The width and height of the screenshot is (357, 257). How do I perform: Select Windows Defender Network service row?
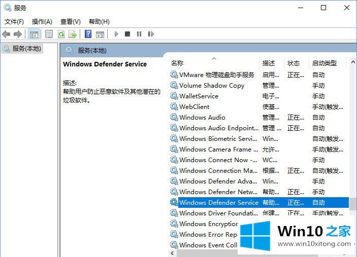pos(259,192)
